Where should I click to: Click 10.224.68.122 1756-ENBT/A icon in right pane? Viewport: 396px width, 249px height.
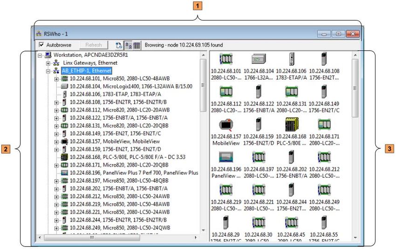[259, 92]
